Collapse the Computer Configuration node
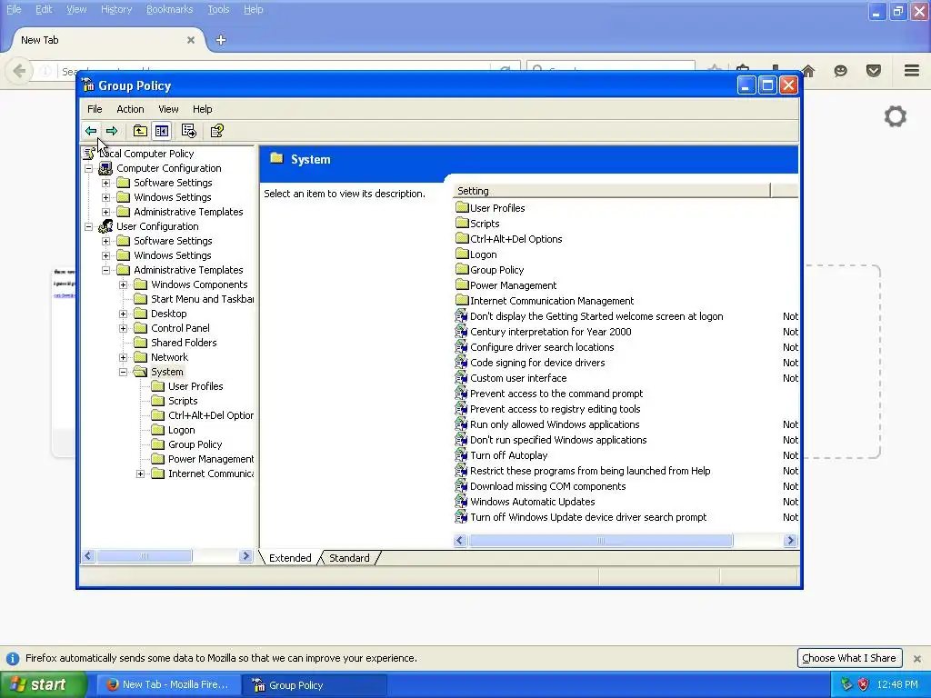This screenshot has height=698, width=931. click(88, 168)
